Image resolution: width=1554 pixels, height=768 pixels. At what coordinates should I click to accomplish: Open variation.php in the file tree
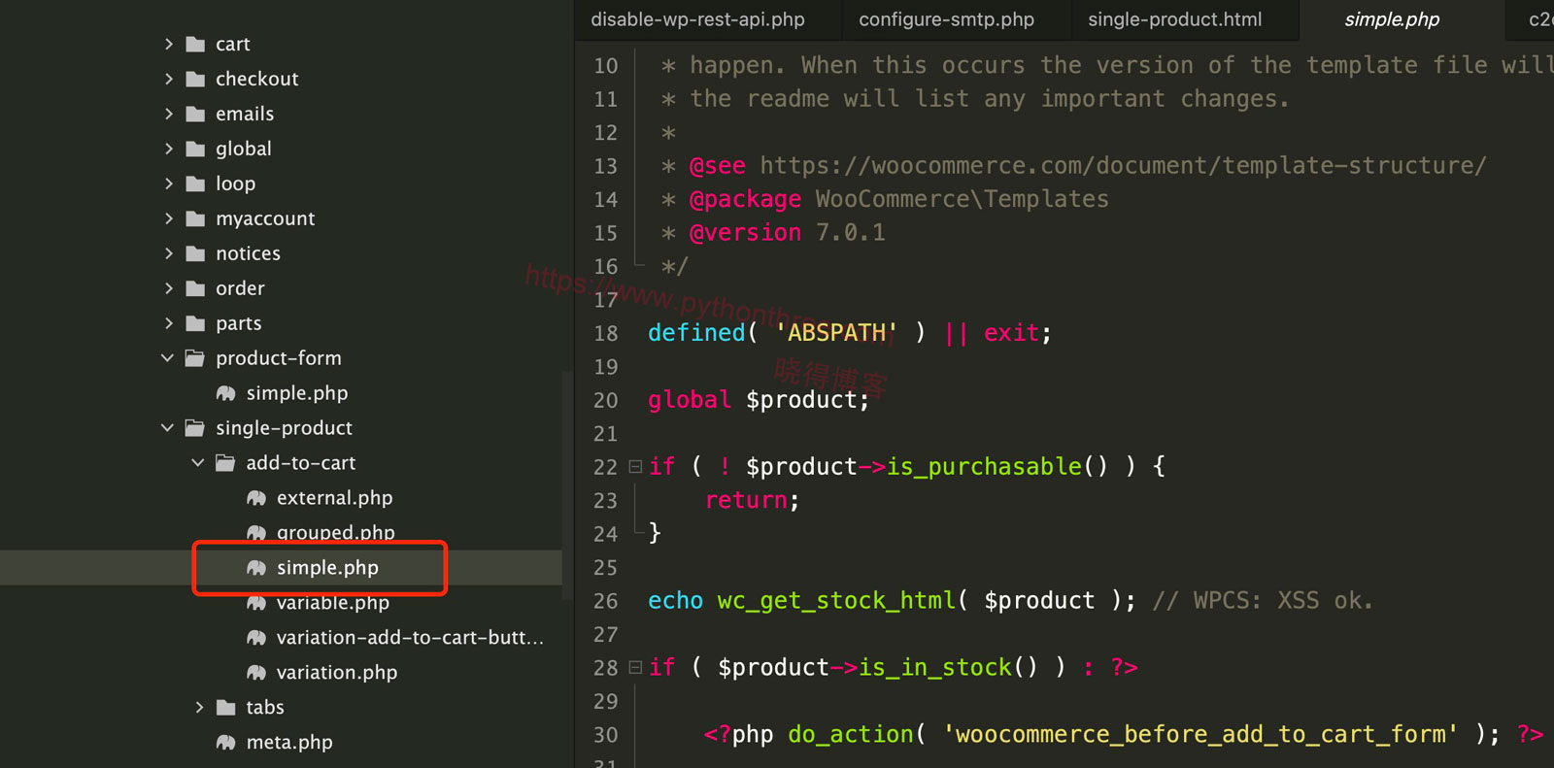coord(336,673)
